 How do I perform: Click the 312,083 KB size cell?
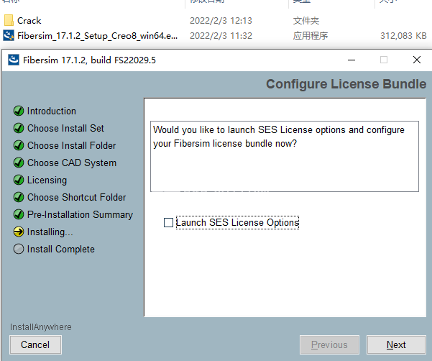(x=403, y=36)
